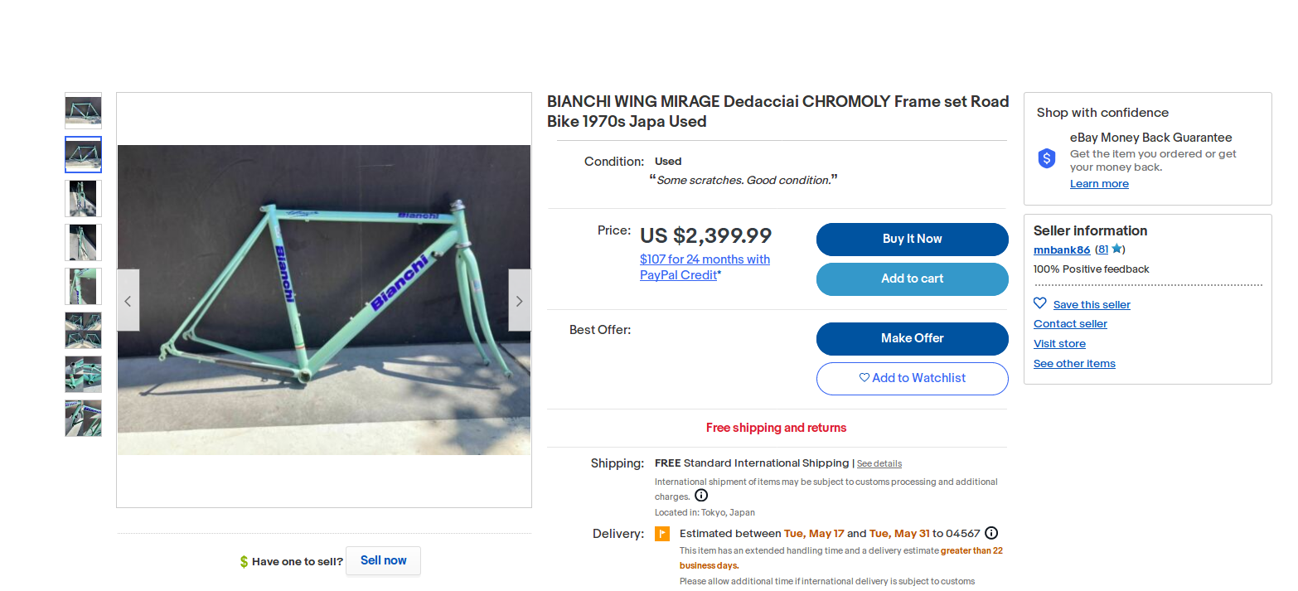The width and height of the screenshot is (1298, 591).
Task: Select the last thumbnail in the gallery
Action: coord(83,419)
